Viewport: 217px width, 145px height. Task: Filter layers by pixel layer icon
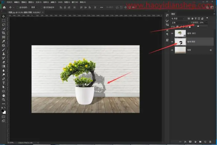(x=189, y=18)
